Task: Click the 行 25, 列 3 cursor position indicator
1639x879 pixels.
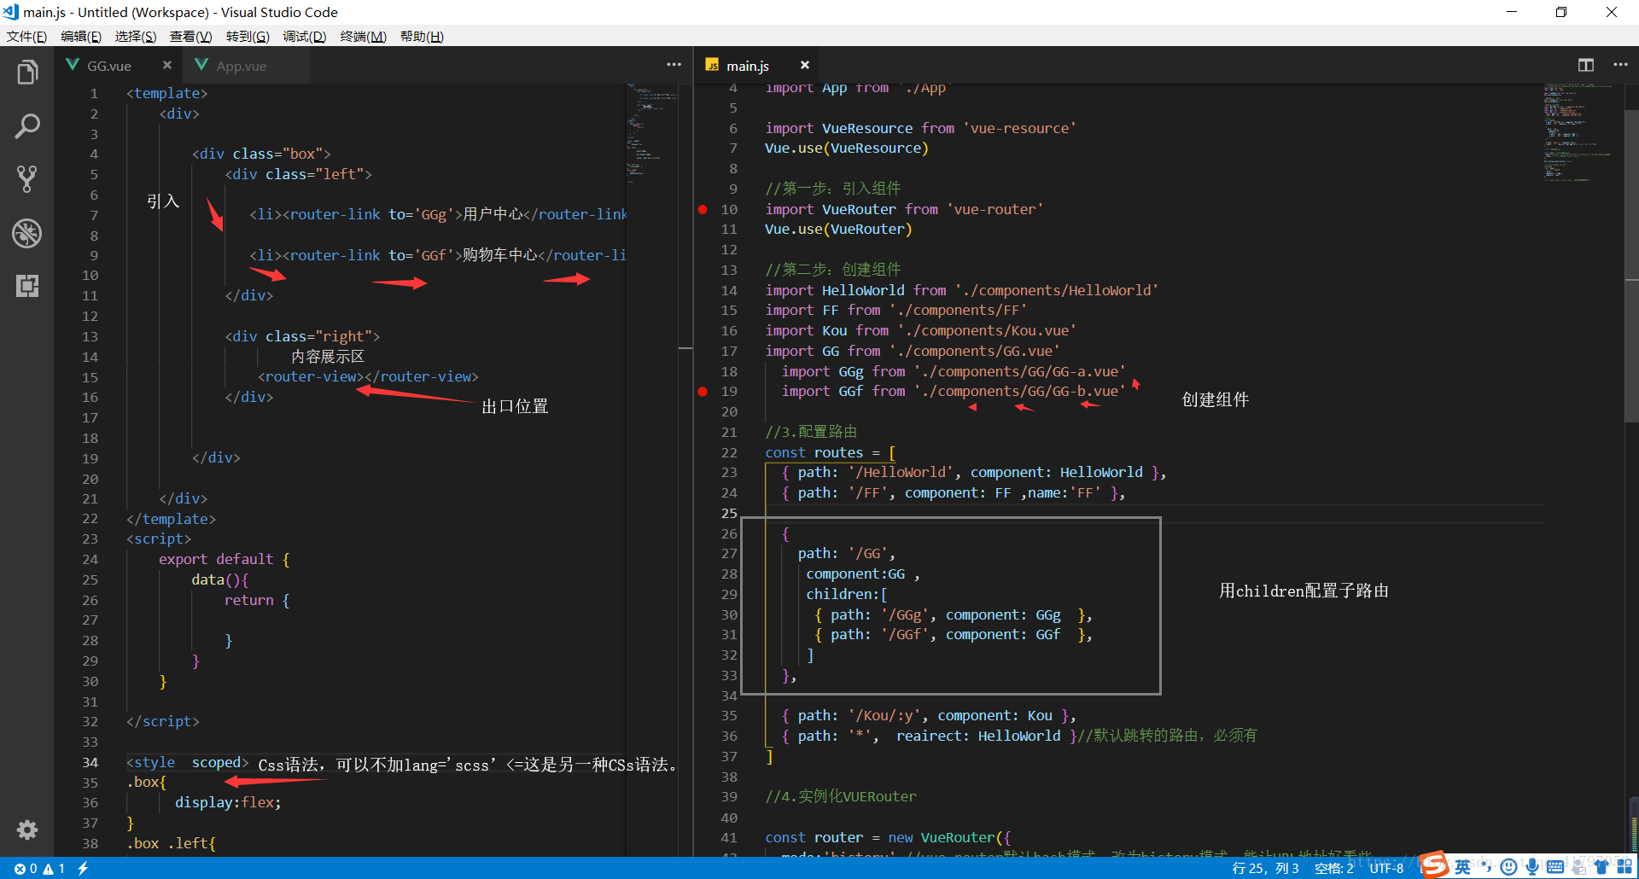Action: click(1265, 868)
